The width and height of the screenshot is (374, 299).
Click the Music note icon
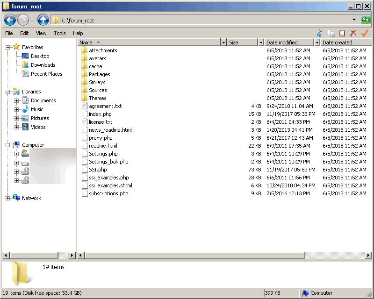(x=25, y=109)
